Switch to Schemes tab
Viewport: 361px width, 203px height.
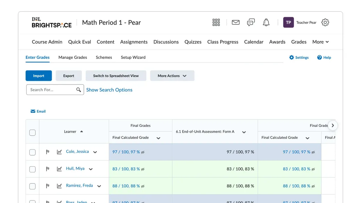pos(104,57)
